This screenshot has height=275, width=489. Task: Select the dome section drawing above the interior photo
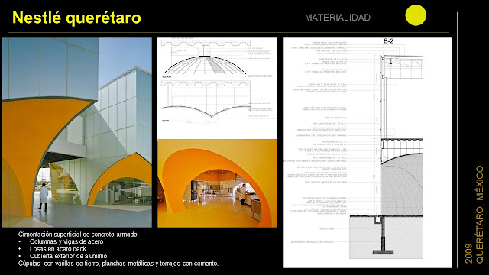[217, 89]
